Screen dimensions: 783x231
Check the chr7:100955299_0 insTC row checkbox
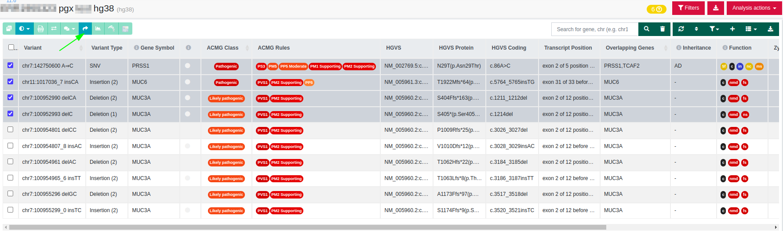click(x=11, y=210)
